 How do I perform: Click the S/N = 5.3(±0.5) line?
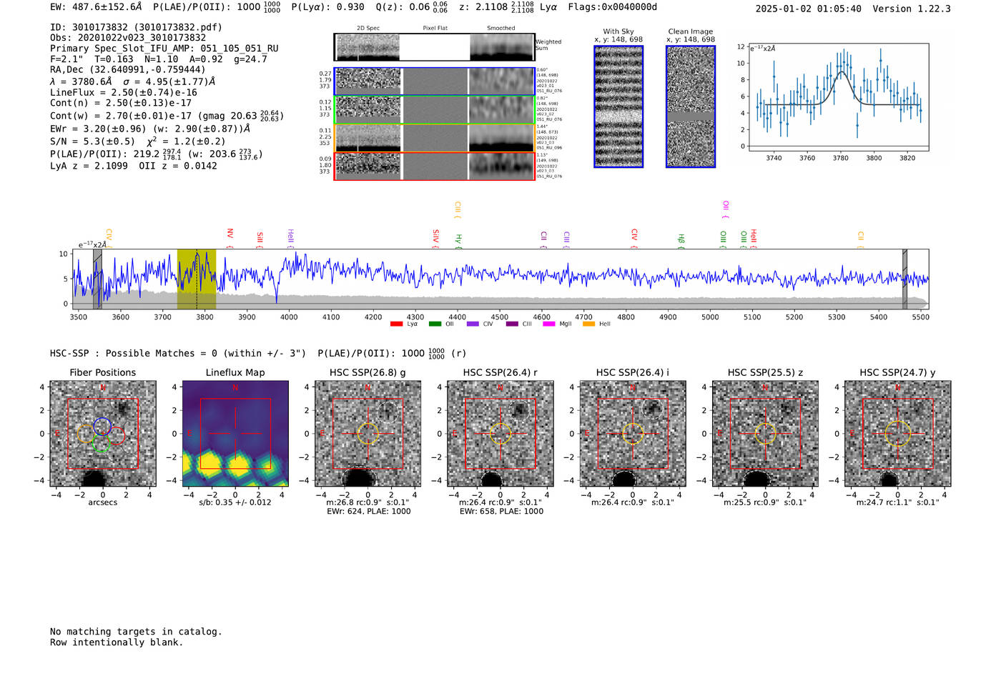pyautogui.click(x=92, y=141)
